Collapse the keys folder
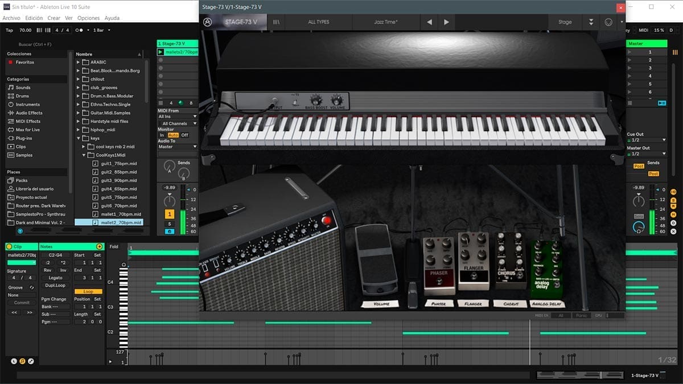Screen dimensions: 683x384 79,138
